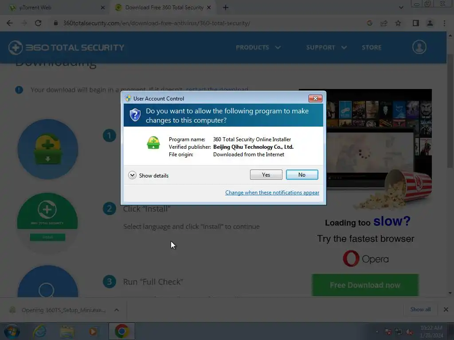Open Windows Explorer from taskbar

click(67, 331)
